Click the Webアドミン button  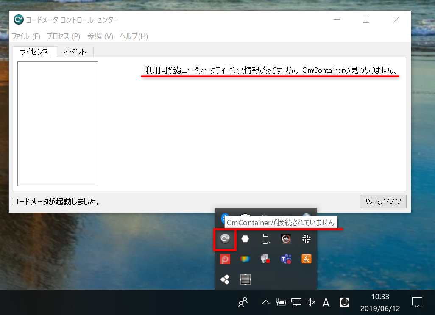point(383,202)
